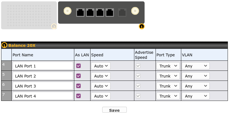Screen dimensions: 229x114
Task: Click the dimmed WAN port on the device image
Action: 122,13
